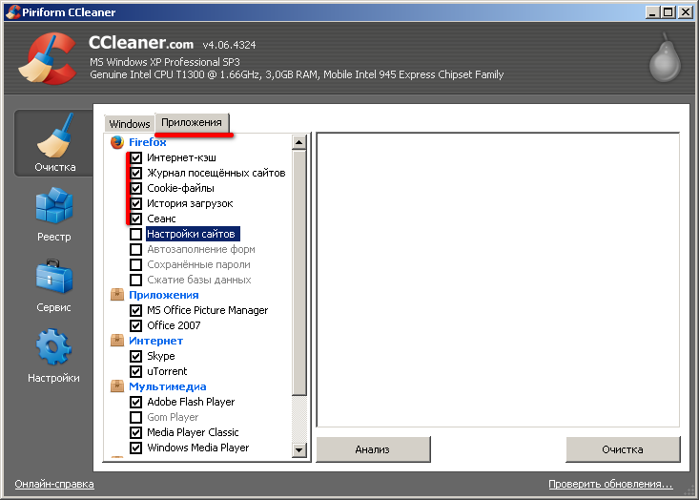The image size is (699, 500).
Task: Enable Сжатие базы данных checkbox
Action: pos(136,280)
